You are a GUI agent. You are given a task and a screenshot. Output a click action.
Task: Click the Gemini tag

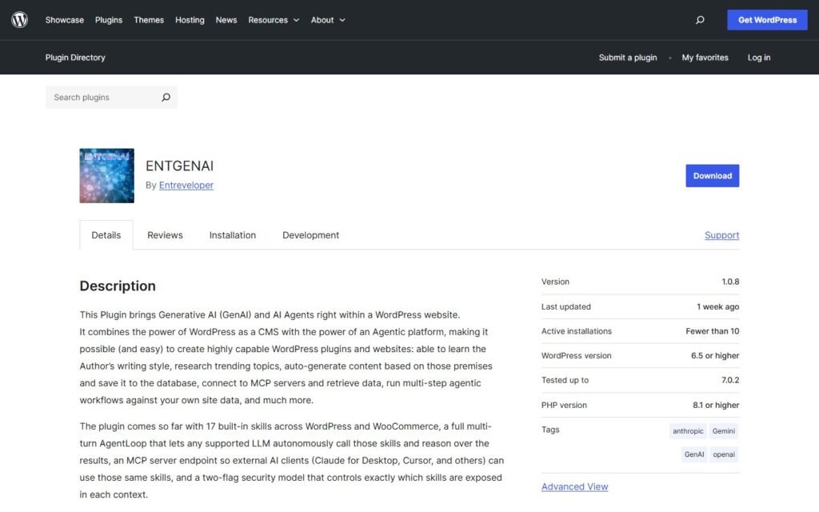click(x=723, y=431)
